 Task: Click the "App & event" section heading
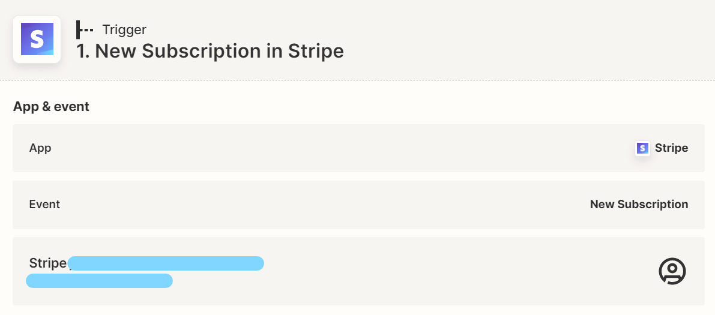coord(51,107)
